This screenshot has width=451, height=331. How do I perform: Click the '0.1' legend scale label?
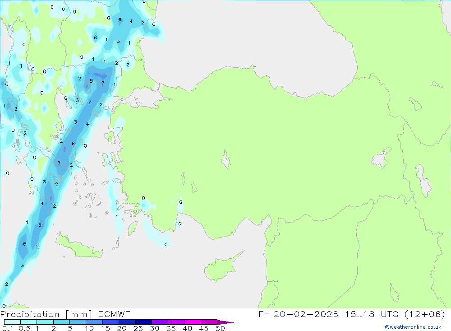point(8,328)
